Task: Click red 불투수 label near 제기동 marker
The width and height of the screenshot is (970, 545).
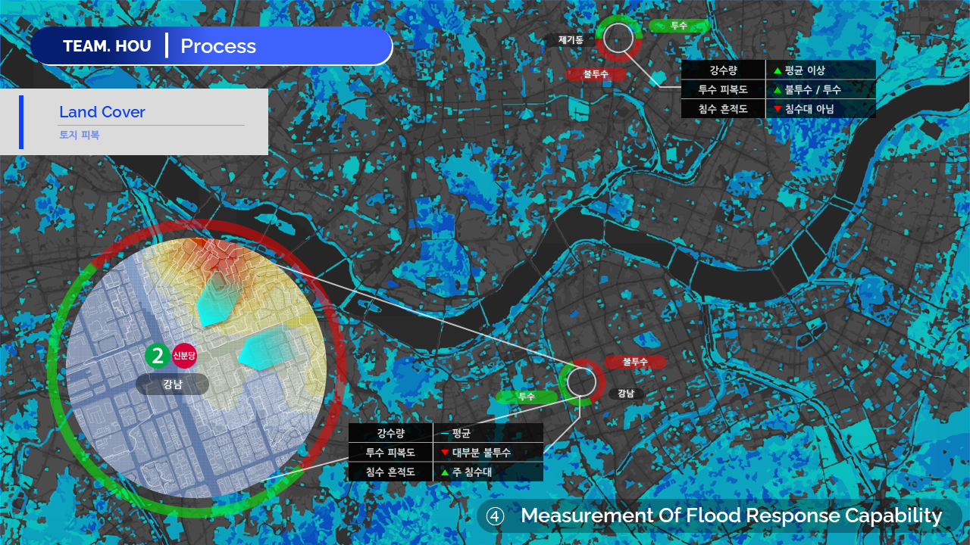Action: (x=596, y=74)
